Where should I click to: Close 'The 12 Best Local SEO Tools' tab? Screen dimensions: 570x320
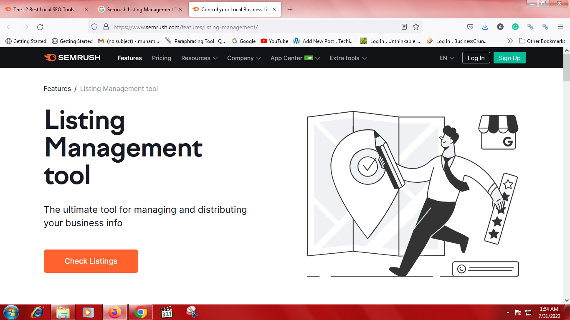point(86,9)
